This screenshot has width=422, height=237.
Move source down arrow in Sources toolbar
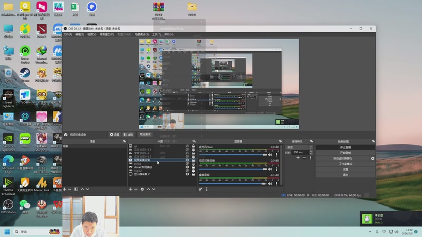(x=154, y=189)
